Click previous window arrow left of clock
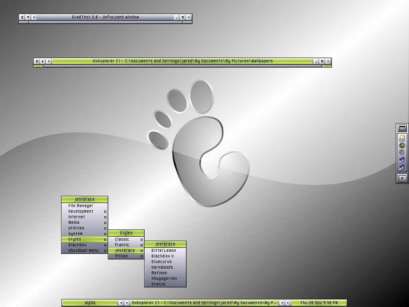Screen dimensions: 409x307 click(x=282, y=303)
